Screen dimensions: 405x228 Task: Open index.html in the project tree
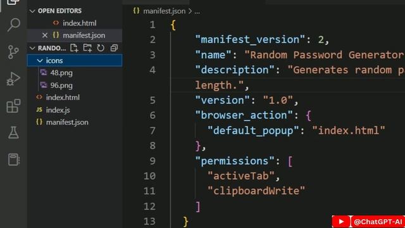[75, 98]
